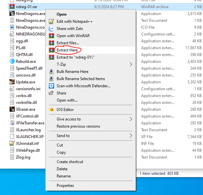Click the WinRAR icon next to Extract files...
This screenshot has height=195, width=203.
pyautogui.click(x=51, y=43)
